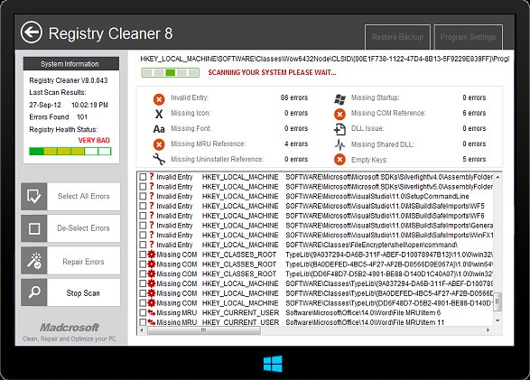
Task: Click gear icon of Classes\TypeLib BA0DEFED HKEY_LOCAL_MACHINE row
Action: coord(152,293)
